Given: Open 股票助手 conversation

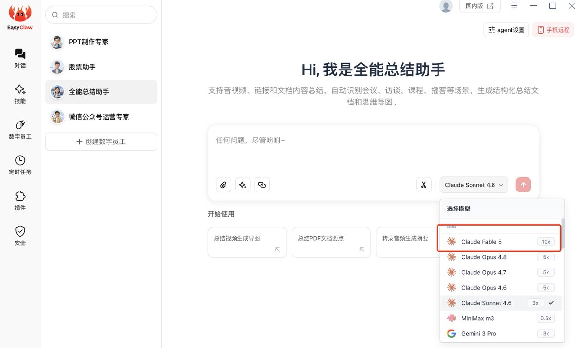Looking at the screenshot, I should point(101,67).
